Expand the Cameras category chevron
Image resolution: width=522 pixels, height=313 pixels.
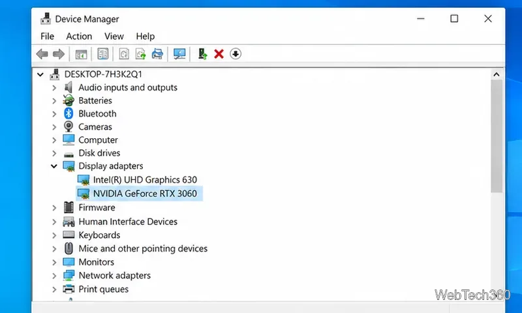[x=54, y=127]
